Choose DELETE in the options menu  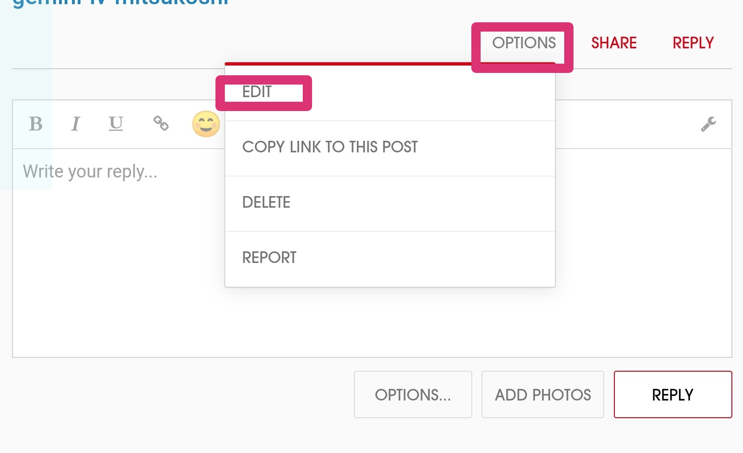coord(266,203)
